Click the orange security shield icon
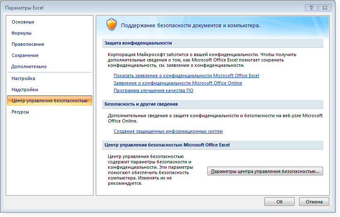Screen dimensions: 340x217 pos(112,24)
